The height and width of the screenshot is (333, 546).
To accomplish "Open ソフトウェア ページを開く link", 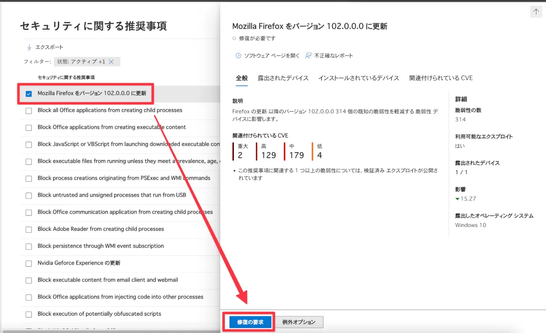I will coord(272,56).
